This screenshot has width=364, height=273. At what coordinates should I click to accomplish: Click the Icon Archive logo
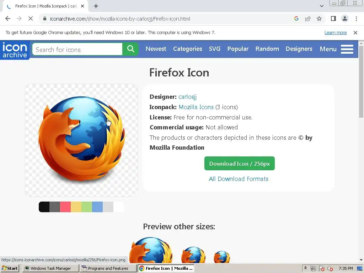[x=15, y=50]
